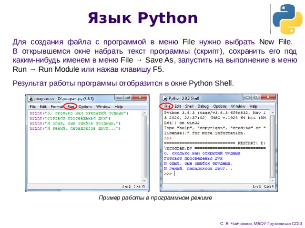This screenshot has width=305, height=228.
Task: Open Help menu in Python Shell window
Action: click(x=254, y=106)
